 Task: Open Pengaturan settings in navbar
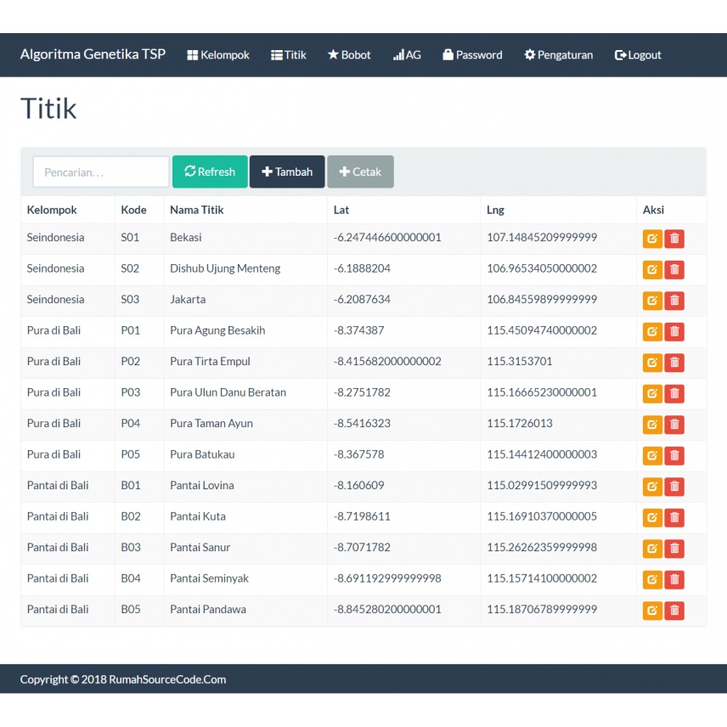coord(558,55)
